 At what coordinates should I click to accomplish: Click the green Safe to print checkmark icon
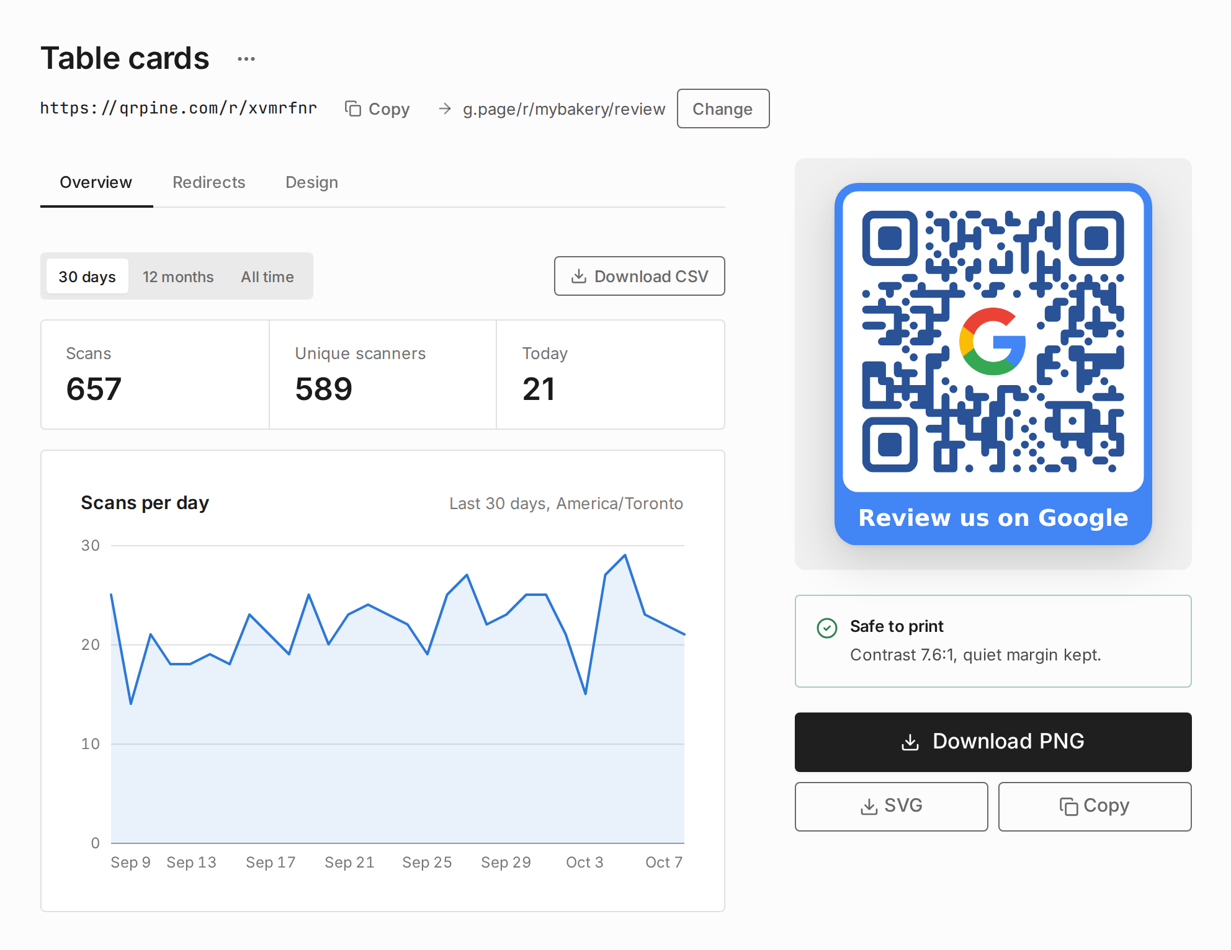click(x=827, y=628)
